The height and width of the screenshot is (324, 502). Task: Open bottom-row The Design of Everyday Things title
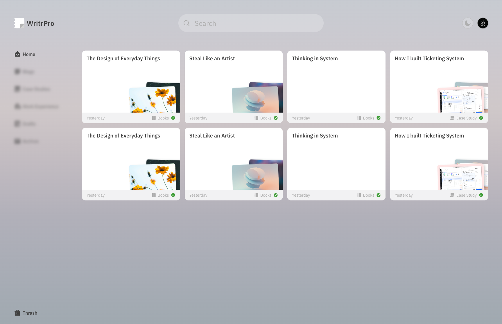click(x=123, y=136)
